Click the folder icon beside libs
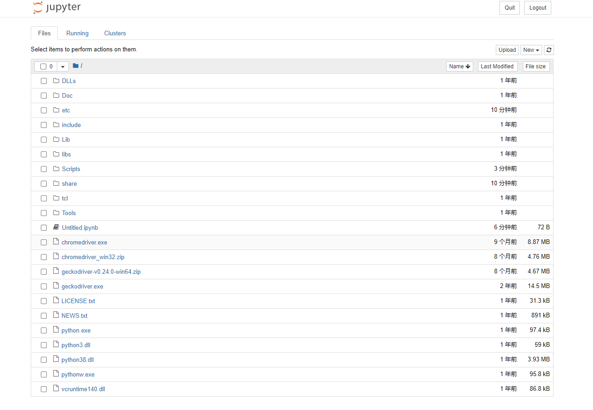 point(56,154)
